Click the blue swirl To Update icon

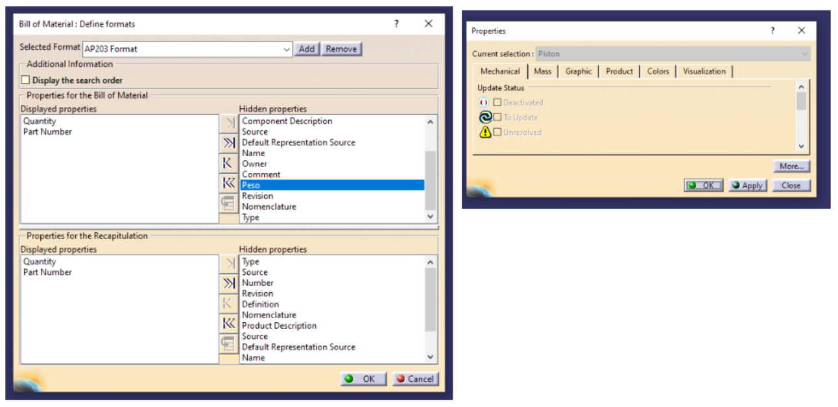pos(485,117)
